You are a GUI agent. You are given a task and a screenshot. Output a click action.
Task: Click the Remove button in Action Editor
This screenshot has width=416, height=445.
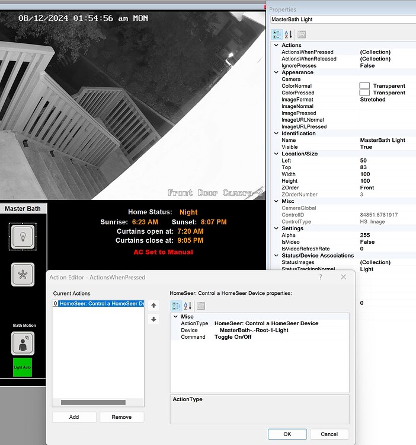(x=122, y=417)
